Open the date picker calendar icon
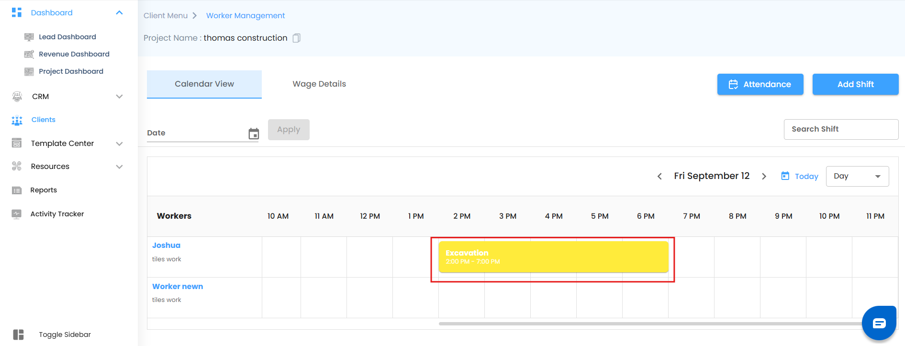The image size is (905, 346). click(254, 134)
